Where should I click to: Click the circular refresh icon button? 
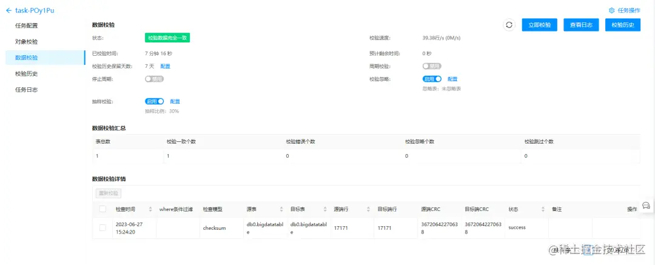point(509,25)
